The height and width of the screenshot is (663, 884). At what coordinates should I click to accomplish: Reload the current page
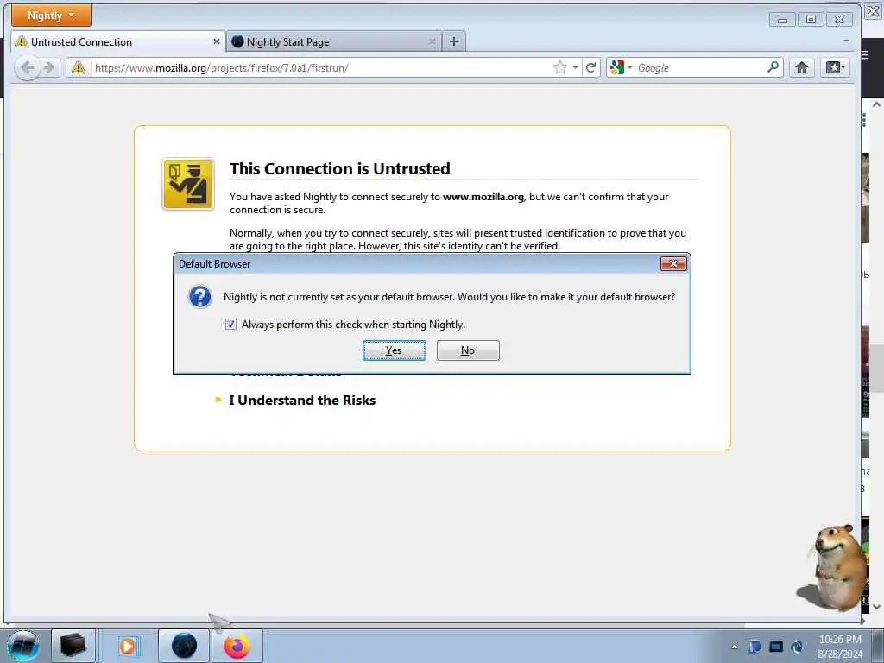click(x=590, y=67)
